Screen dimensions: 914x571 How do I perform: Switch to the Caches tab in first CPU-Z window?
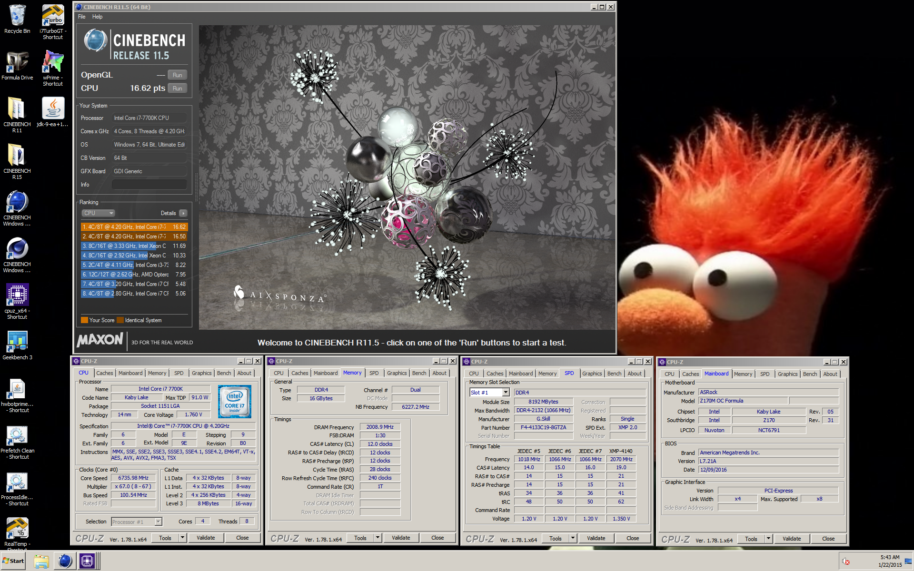point(105,373)
